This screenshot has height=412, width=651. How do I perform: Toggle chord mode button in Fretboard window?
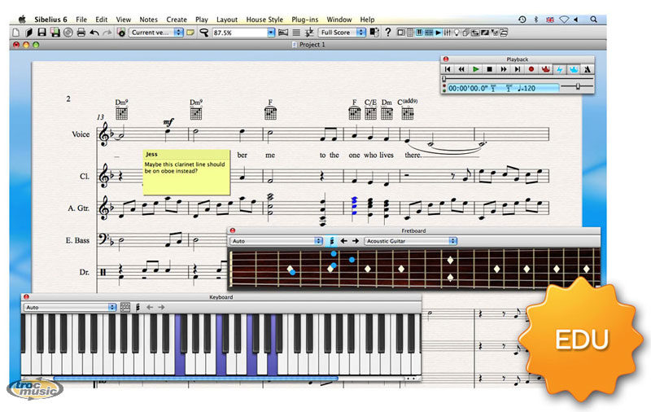332,241
